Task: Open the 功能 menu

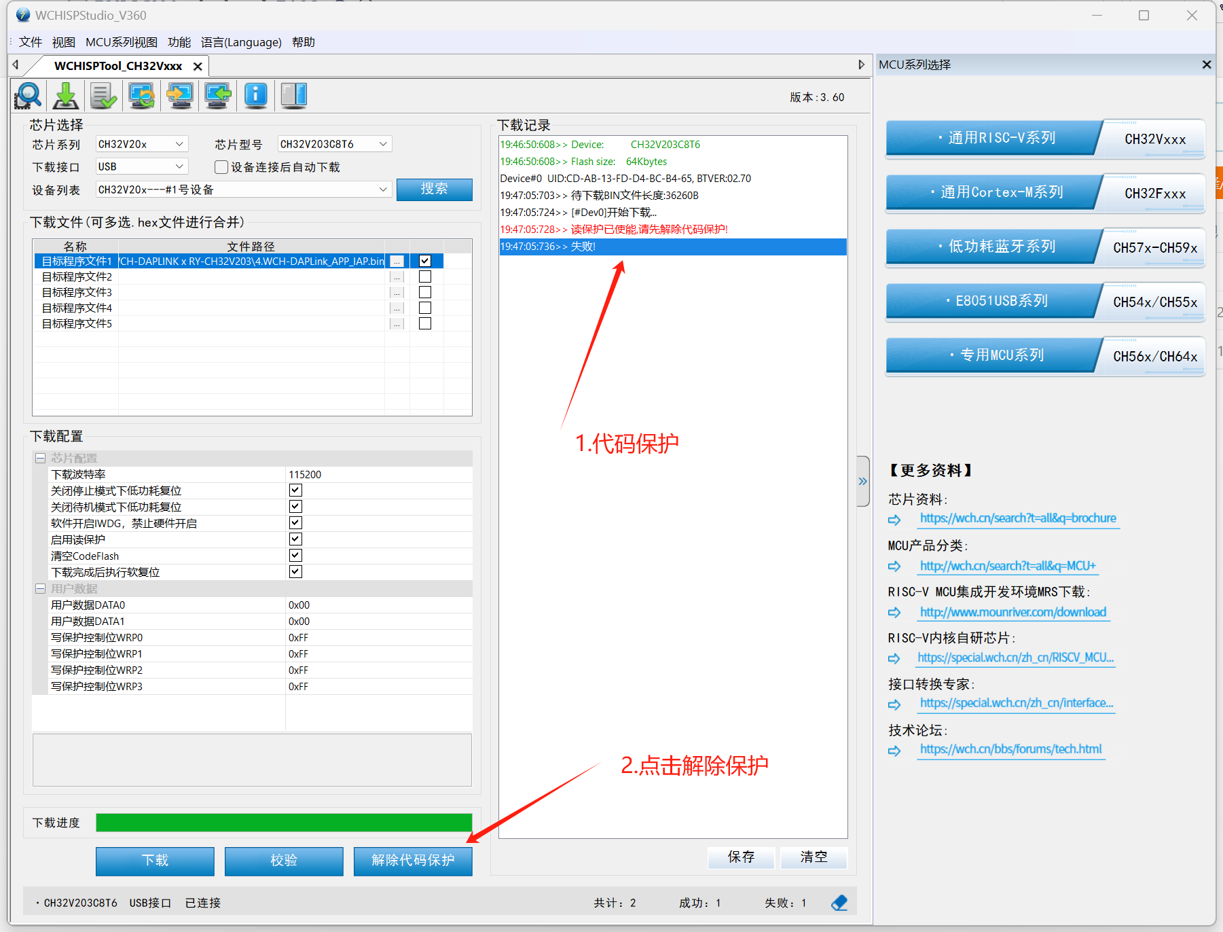Action: click(x=179, y=42)
